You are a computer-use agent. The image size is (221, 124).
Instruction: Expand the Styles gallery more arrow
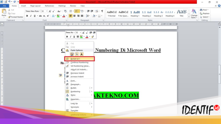point(189,17)
